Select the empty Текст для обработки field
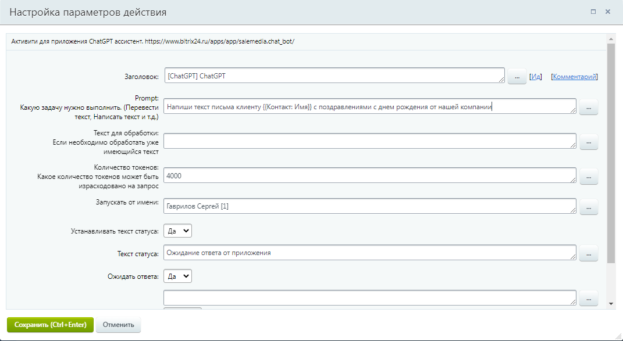The image size is (623, 341). 369,141
